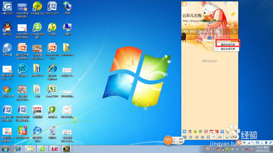
Task: Choose 清空会话列表 menu entry
Action: [x=228, y=49]
